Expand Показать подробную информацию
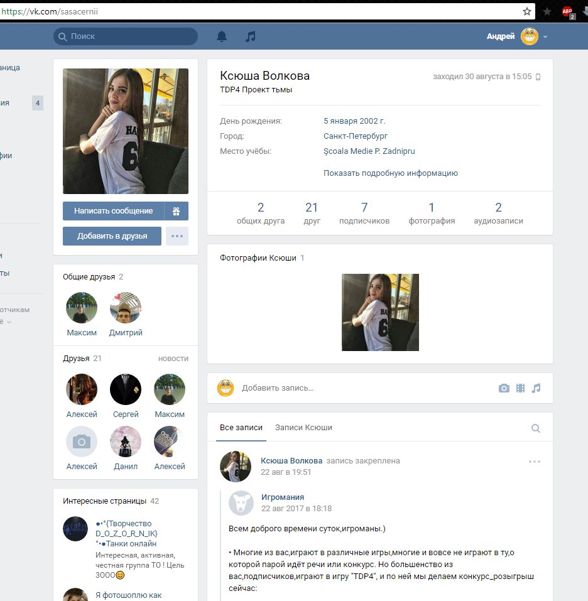588x601 pixels. pyautogui.click(x=390, y=173)
